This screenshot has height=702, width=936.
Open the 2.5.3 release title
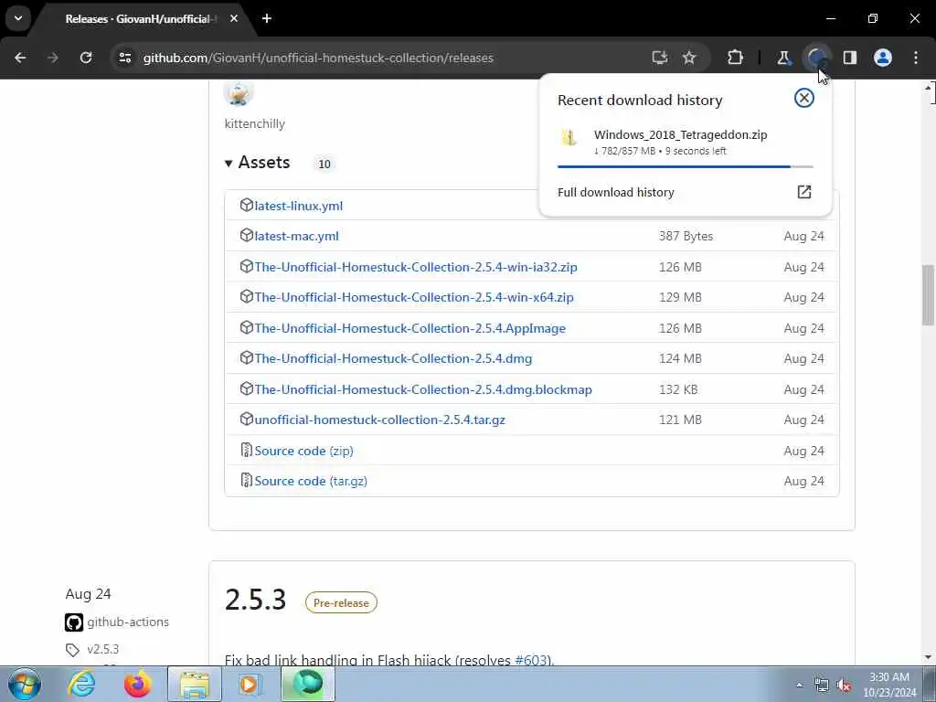(256, 600)
